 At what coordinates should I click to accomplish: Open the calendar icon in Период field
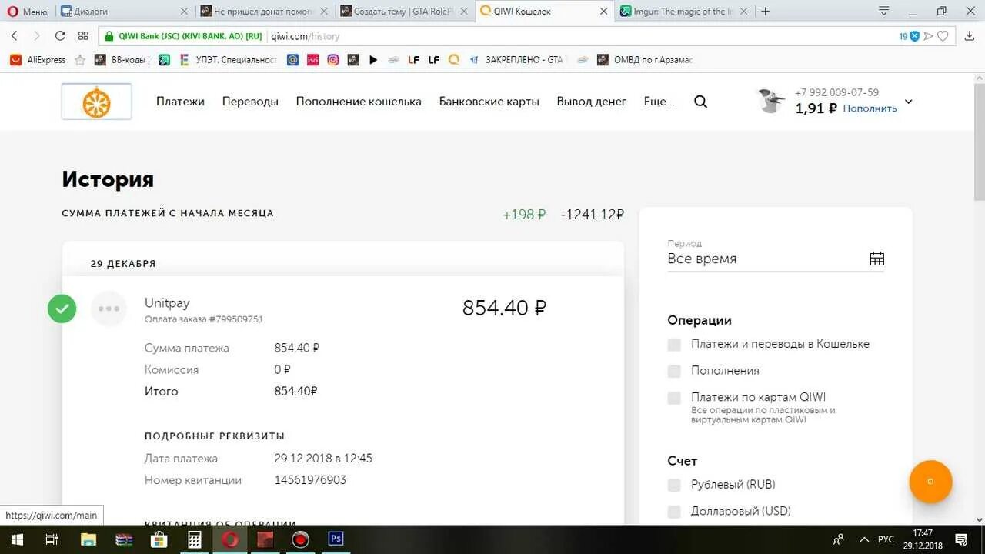coord(876,259)
